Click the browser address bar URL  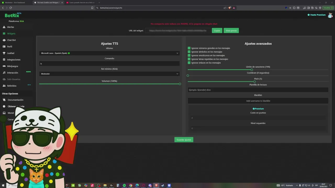click(111, 8)
